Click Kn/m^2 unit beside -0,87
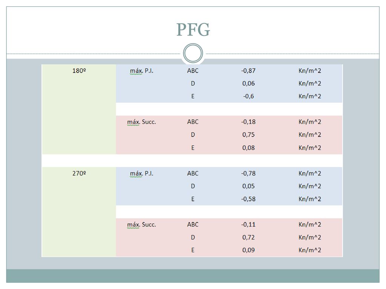Image resolution: width=386 pixels, height=289 pixels. coord(310,71)
